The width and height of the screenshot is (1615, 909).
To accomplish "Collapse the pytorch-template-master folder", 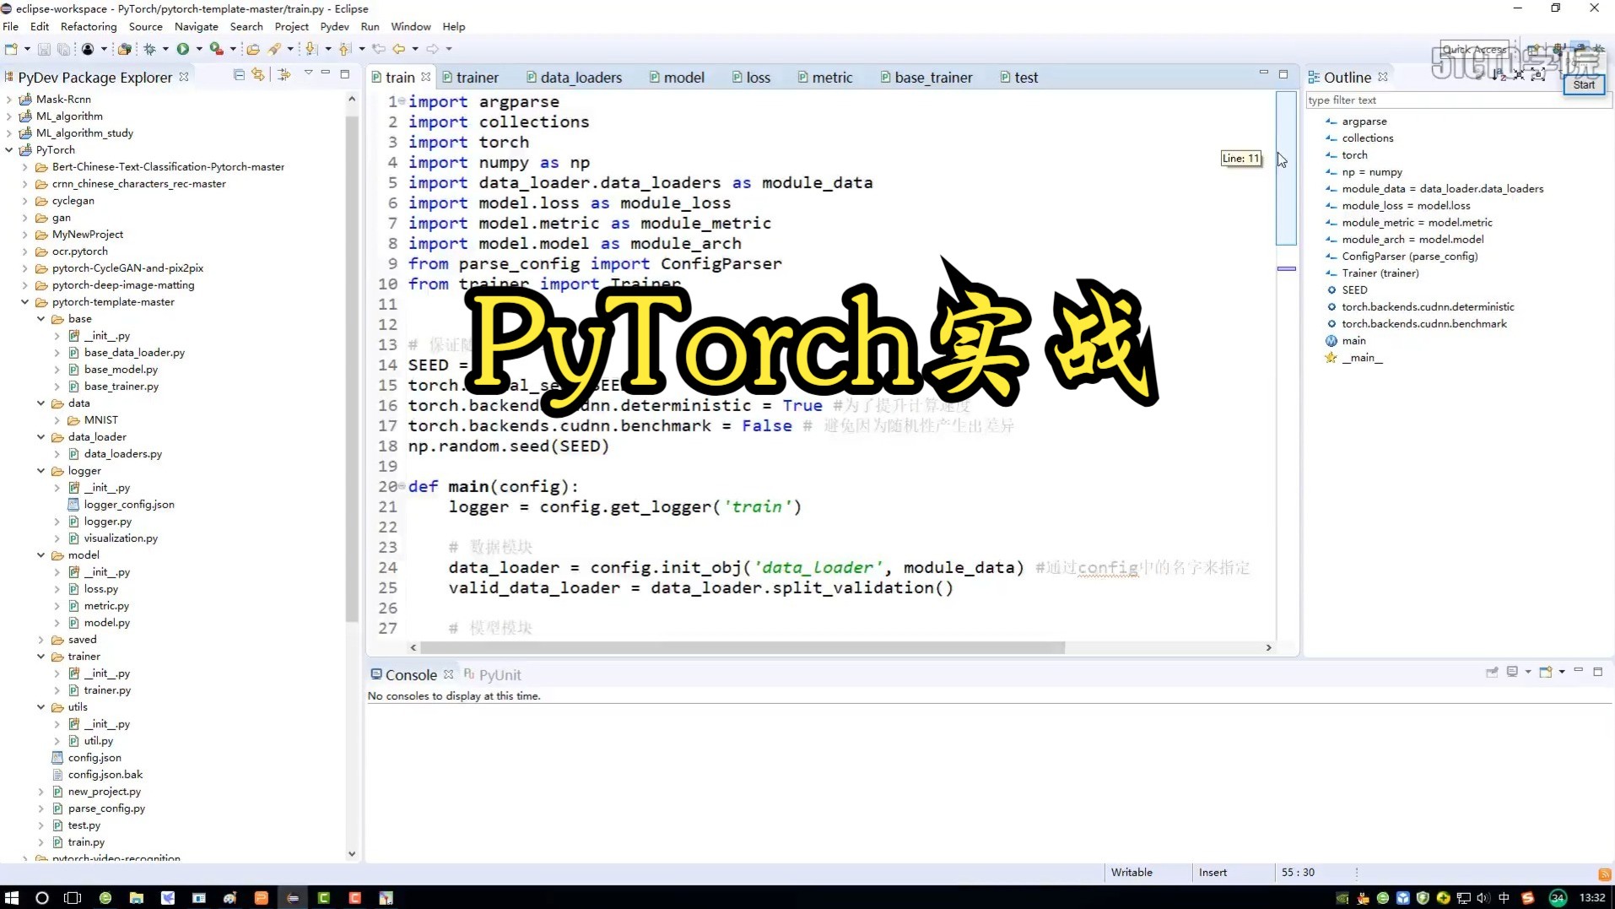I will coord(25,302).
